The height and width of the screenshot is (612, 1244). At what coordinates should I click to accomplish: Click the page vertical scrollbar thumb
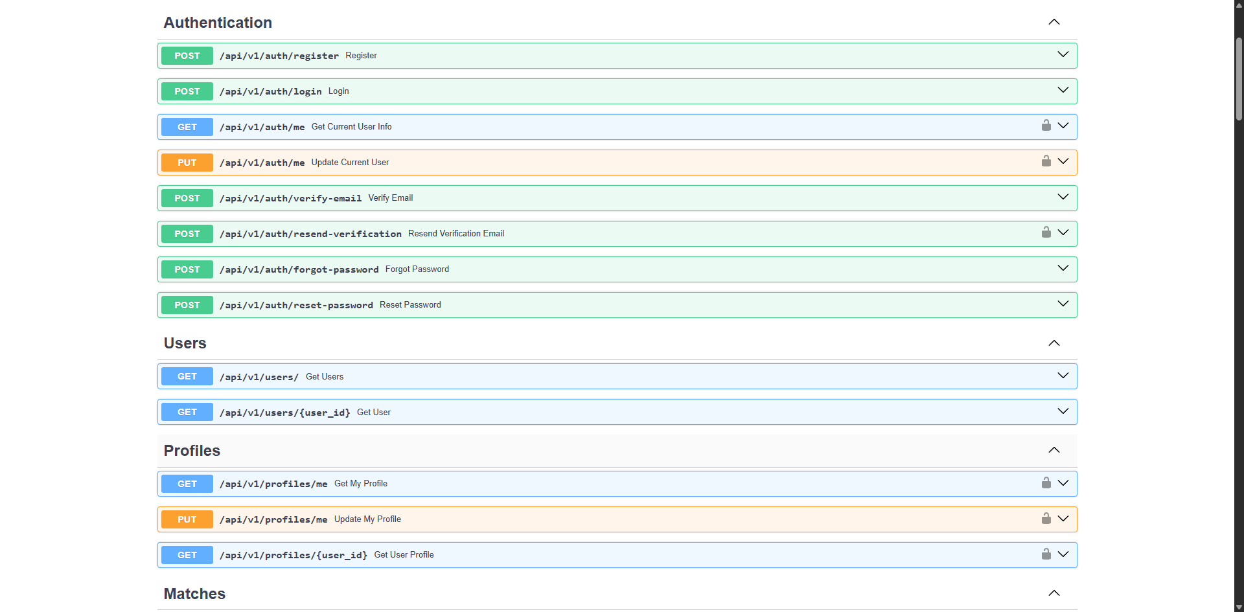click(x=1239, y=79)
